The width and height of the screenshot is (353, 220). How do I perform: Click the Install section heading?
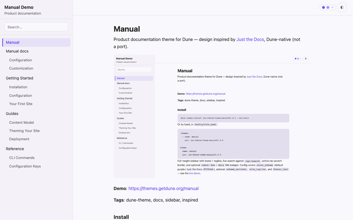click(x=121, y=217)
